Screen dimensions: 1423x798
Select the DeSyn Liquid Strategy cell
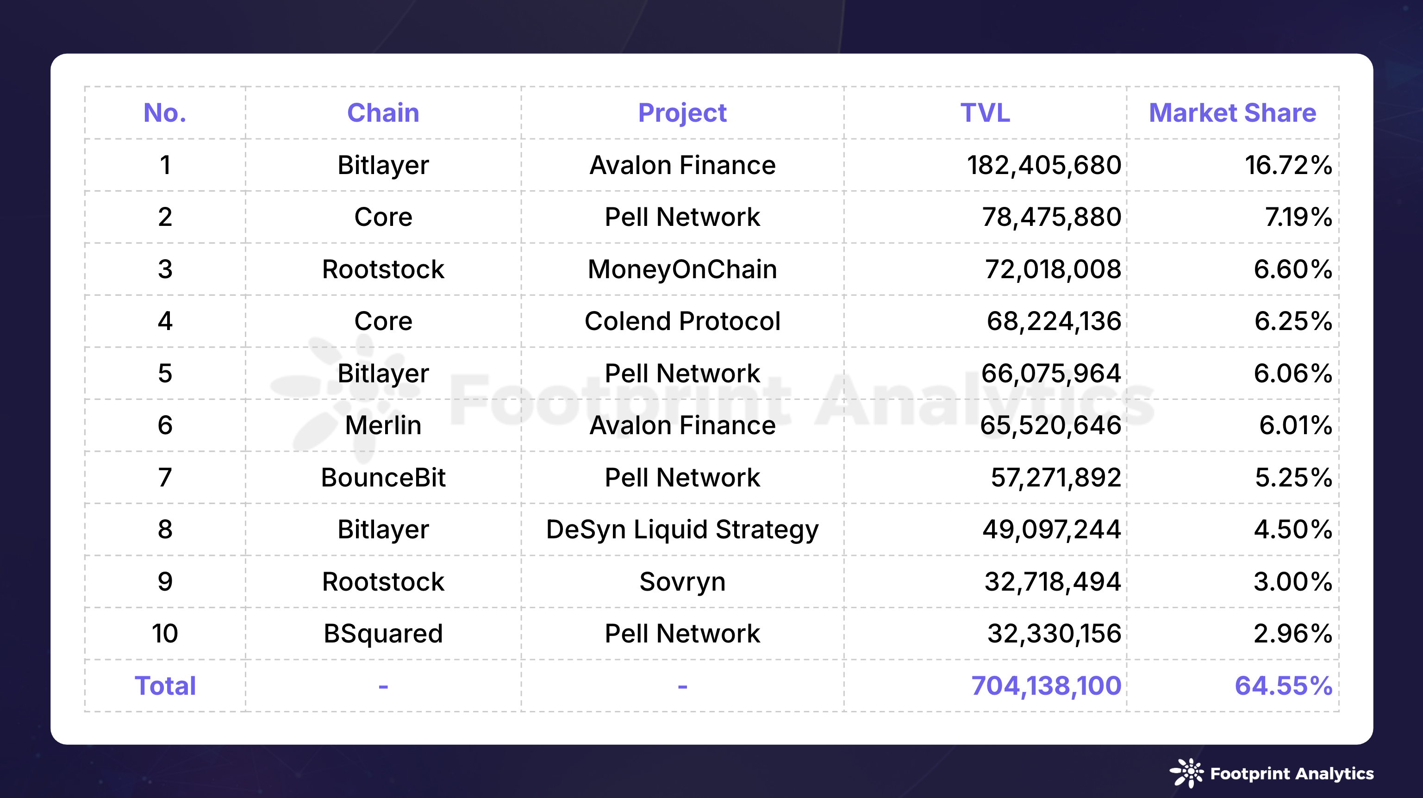[x=682, y=530]
